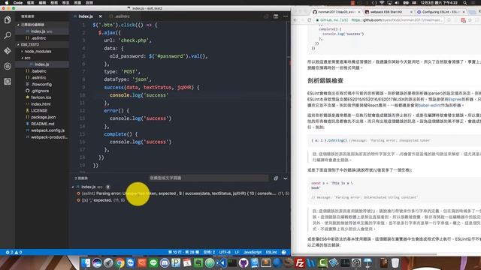Click the smiley feedback icon in status bar
The width and height of the screenshot is (481, 270).
pyautogui.click(x=284, y=252)
